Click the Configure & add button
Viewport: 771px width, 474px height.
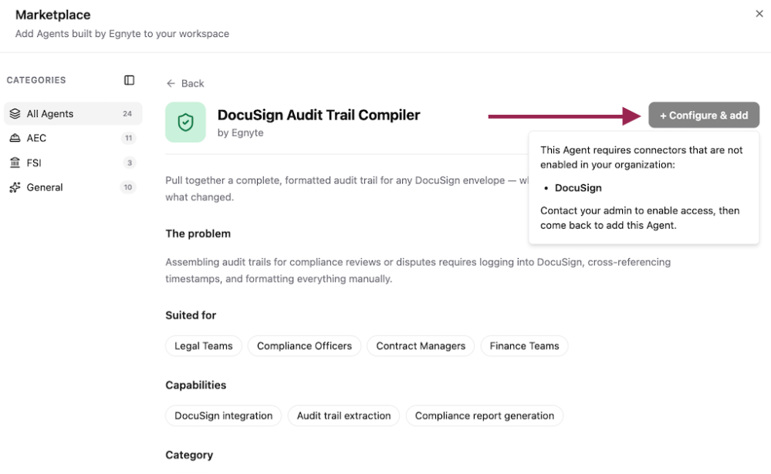click(704, 115)
